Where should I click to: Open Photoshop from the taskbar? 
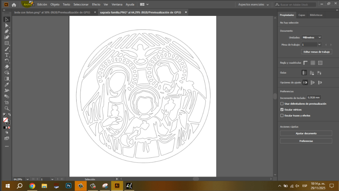pos(68,186)
